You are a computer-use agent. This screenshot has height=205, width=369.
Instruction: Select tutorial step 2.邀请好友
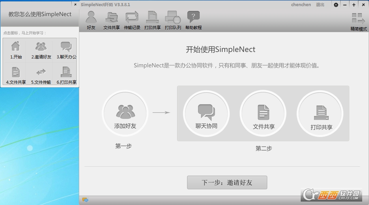point(41,50)
